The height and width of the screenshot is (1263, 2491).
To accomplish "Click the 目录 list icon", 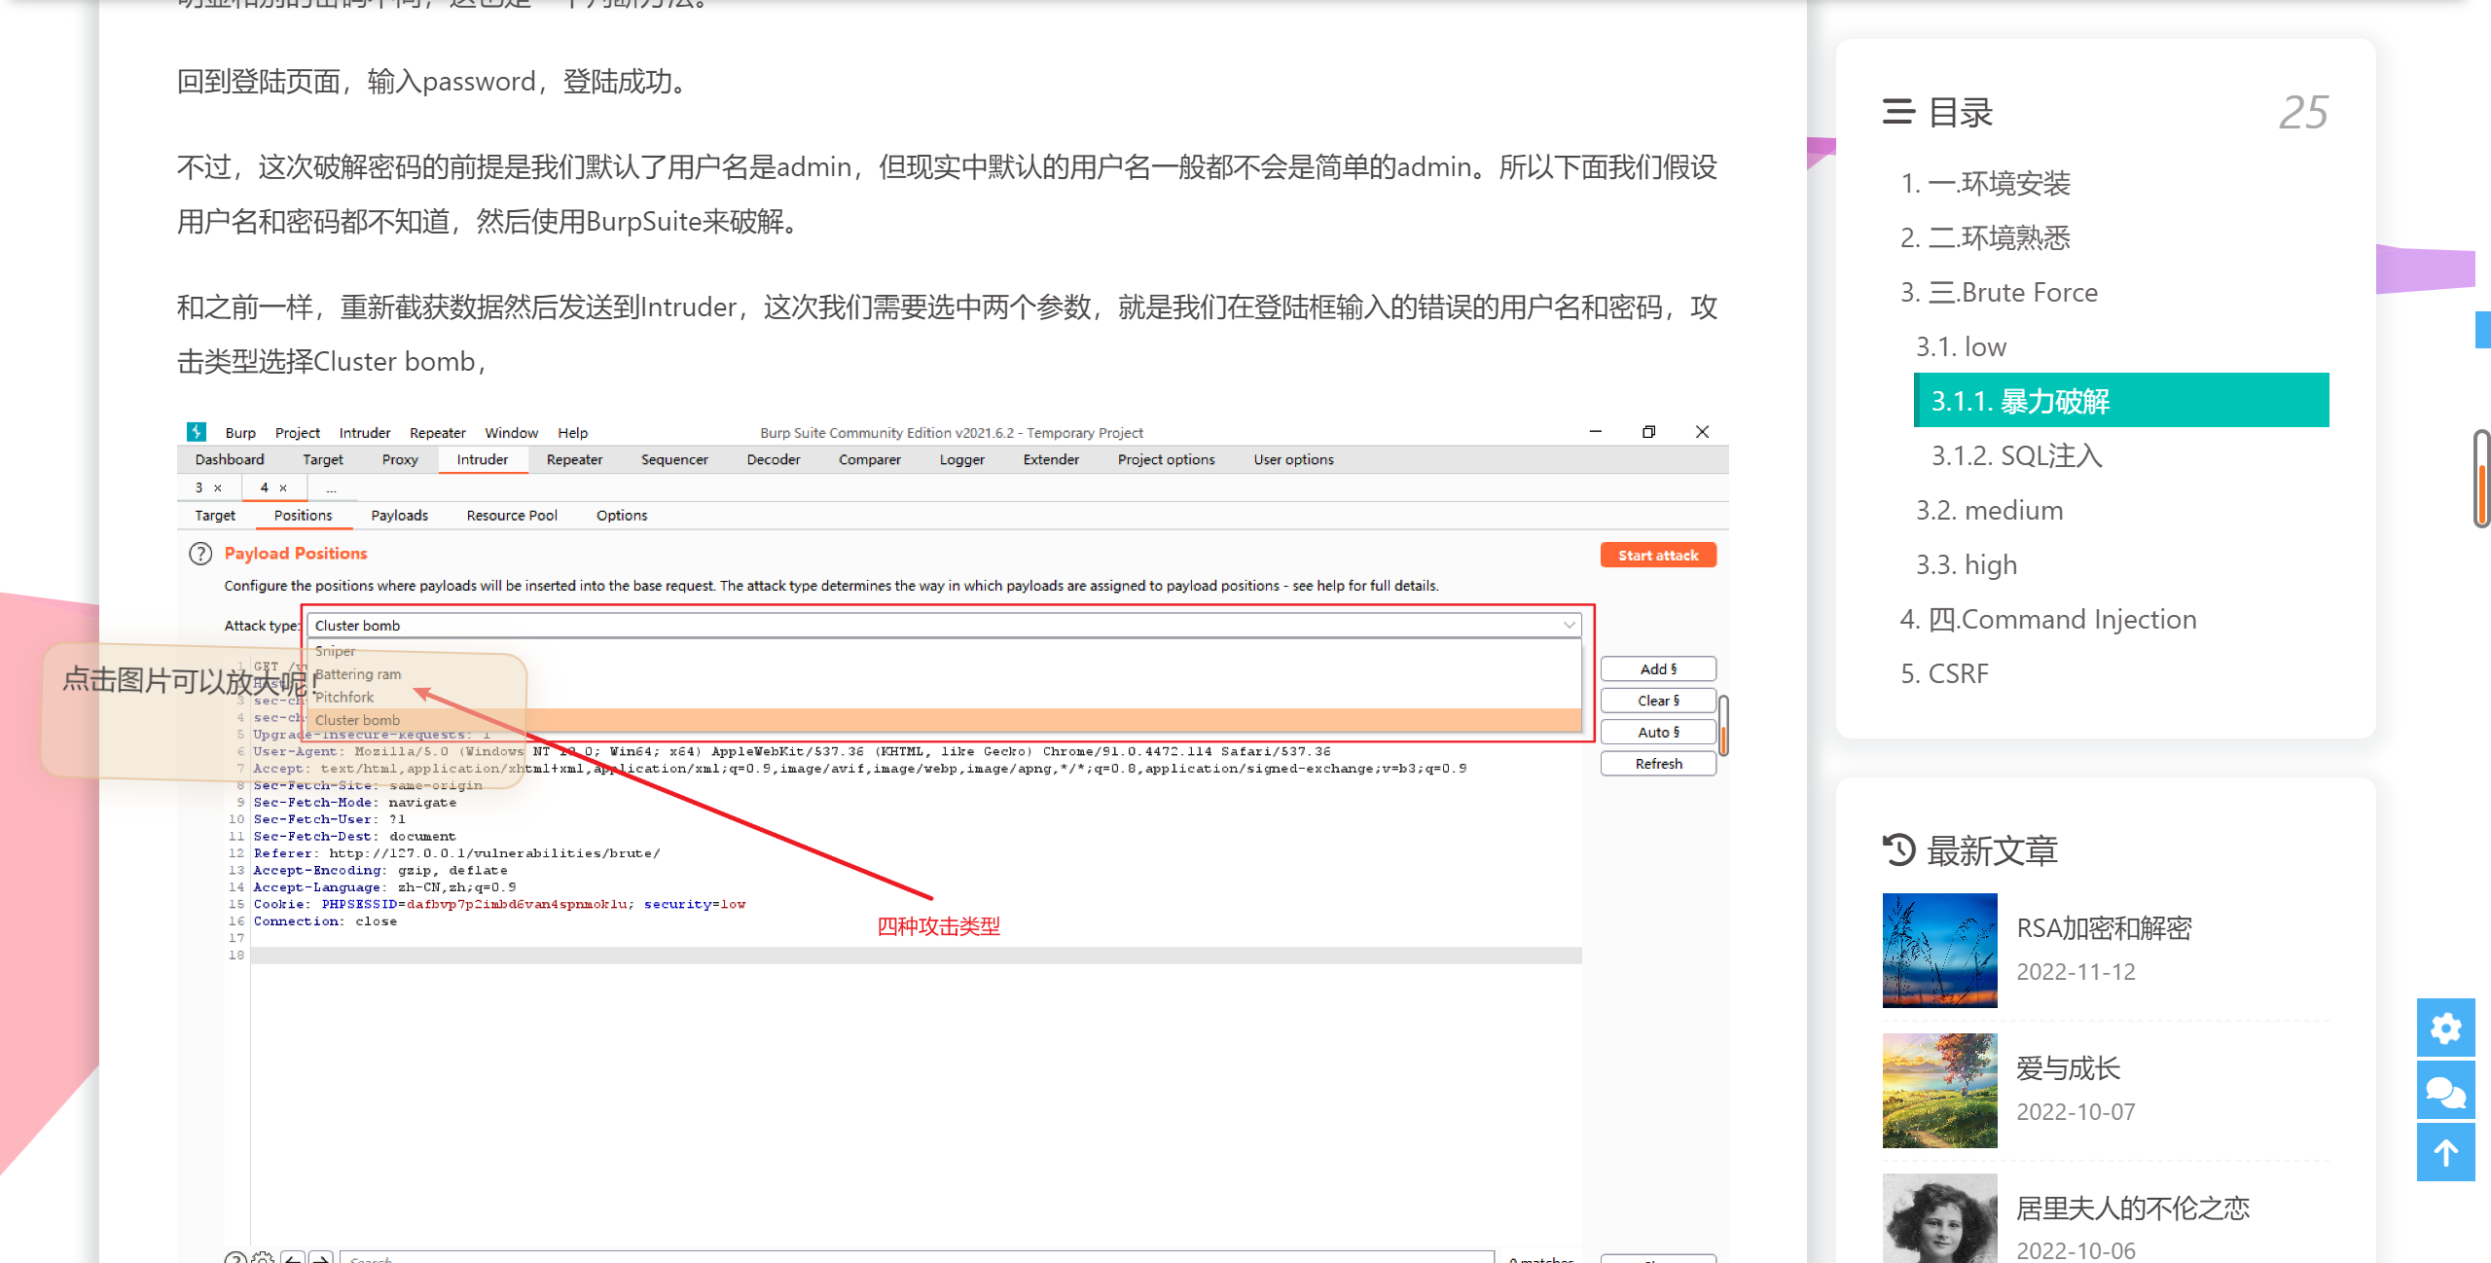I will tap(1898, 112).
